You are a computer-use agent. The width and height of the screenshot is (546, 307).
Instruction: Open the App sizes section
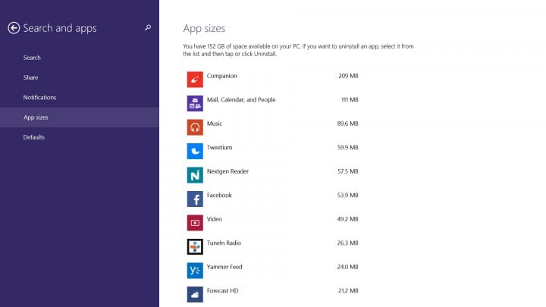80,117
